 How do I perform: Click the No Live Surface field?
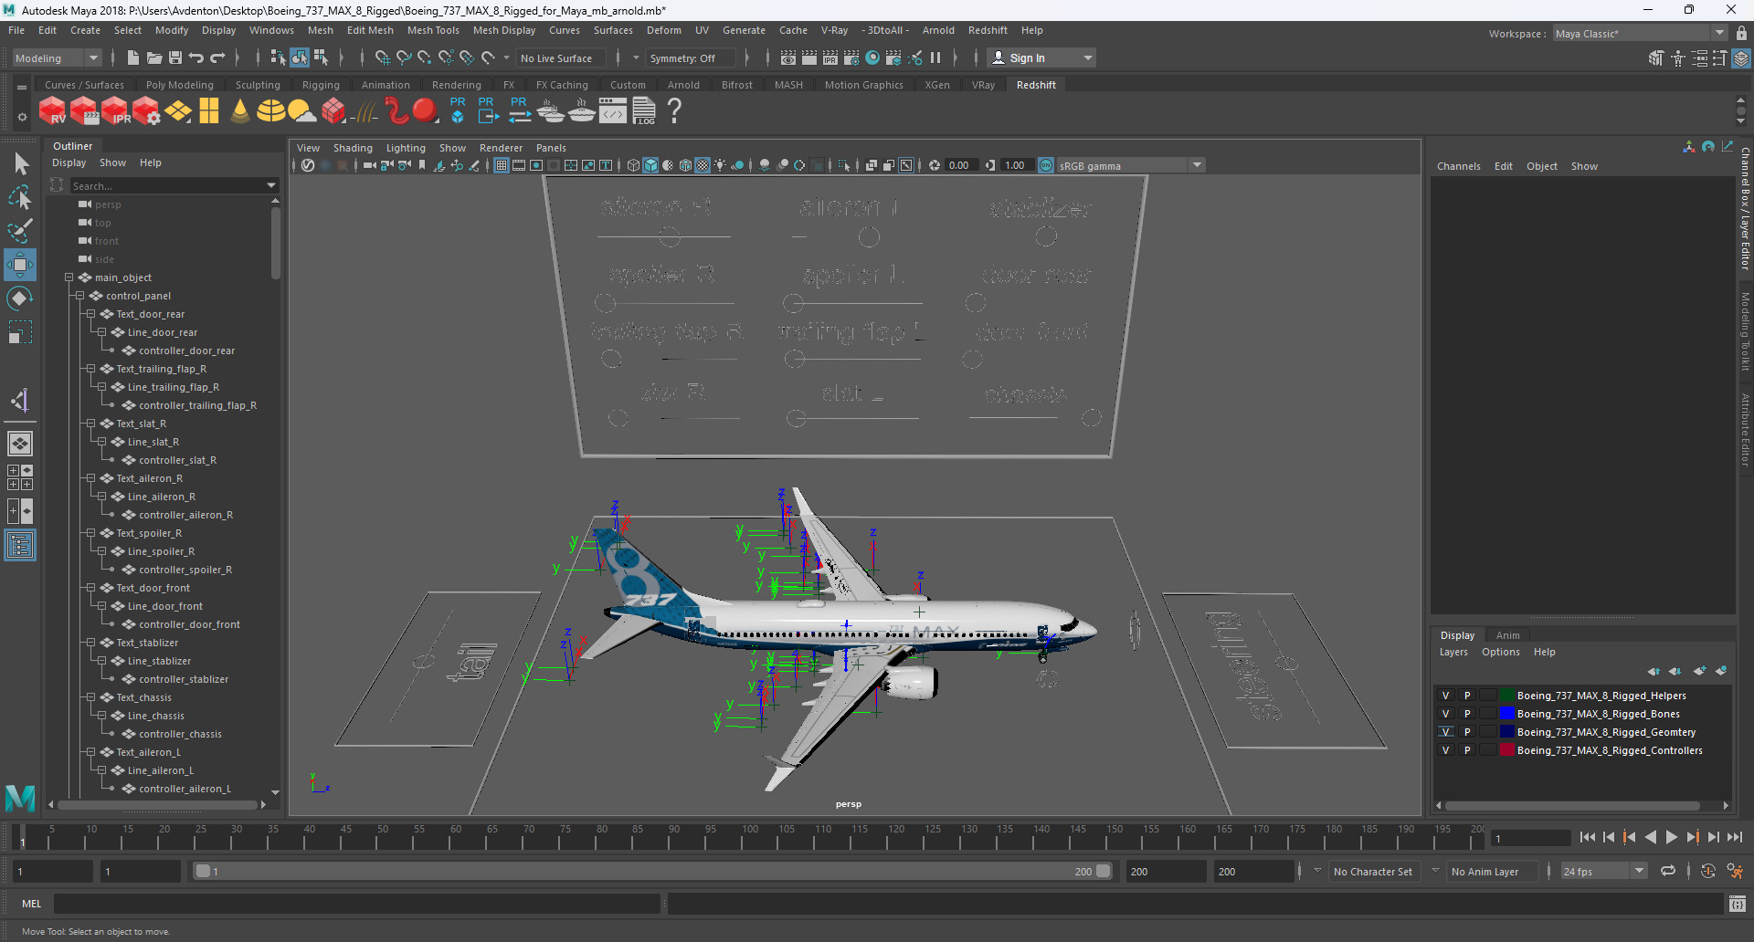[x=561, y=58]
